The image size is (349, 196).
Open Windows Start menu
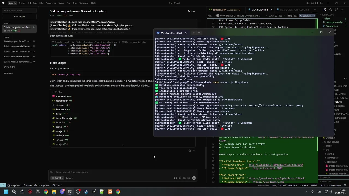pos(6,192)
